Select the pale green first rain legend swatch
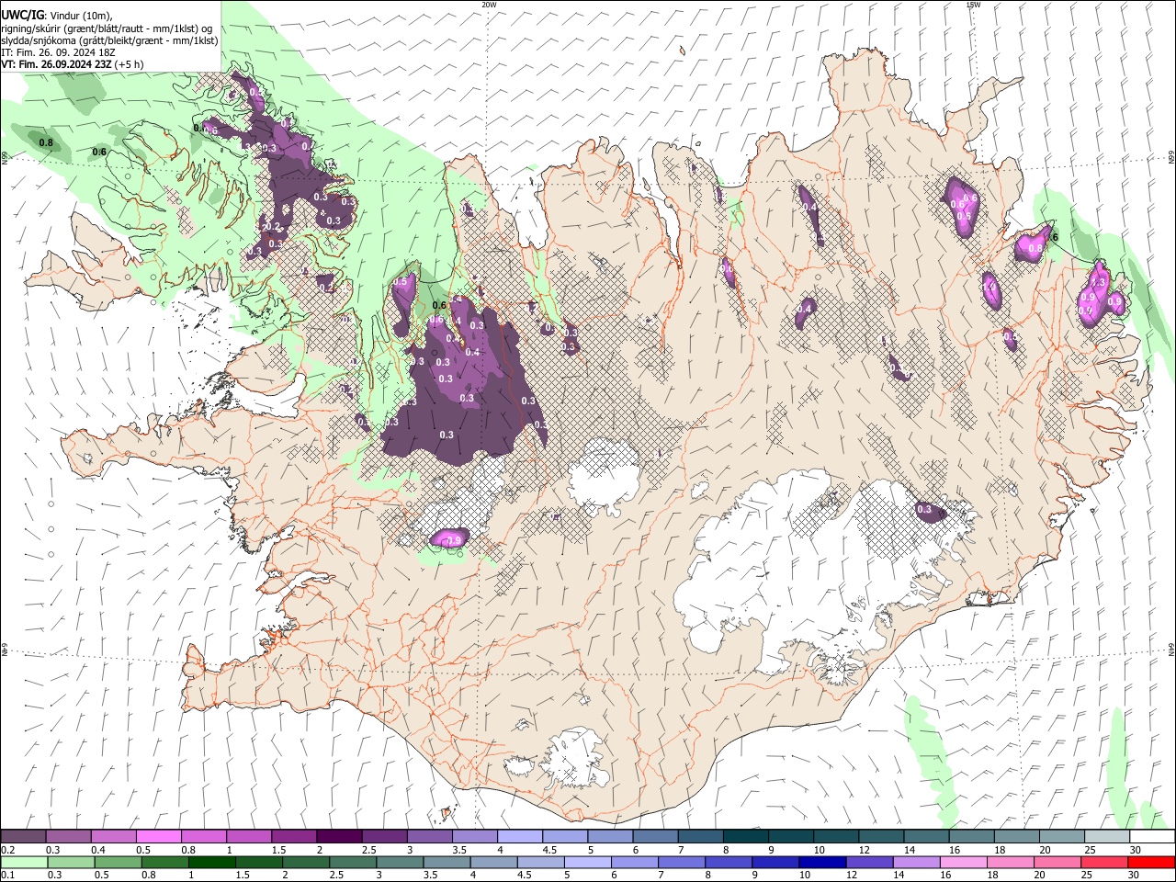This screenshot has width=1176, height=882. pyautogui.click(x=23, y=862)
